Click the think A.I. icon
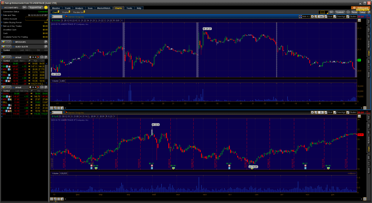 pyautogui.click(x=304, y=17)
